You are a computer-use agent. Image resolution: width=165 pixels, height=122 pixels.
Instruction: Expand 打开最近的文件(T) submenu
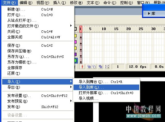point(38,26)
